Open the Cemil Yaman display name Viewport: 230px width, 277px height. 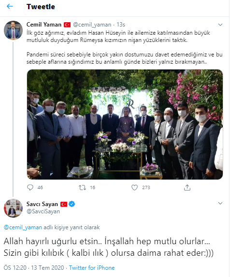click(x=44, y=25)
